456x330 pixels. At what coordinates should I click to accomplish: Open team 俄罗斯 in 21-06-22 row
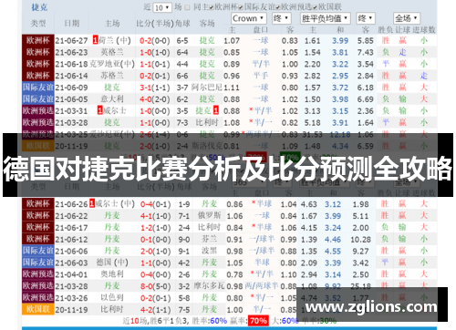[209, 216]
